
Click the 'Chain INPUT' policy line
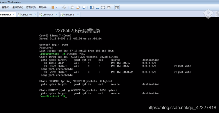(x=79, y=57)
